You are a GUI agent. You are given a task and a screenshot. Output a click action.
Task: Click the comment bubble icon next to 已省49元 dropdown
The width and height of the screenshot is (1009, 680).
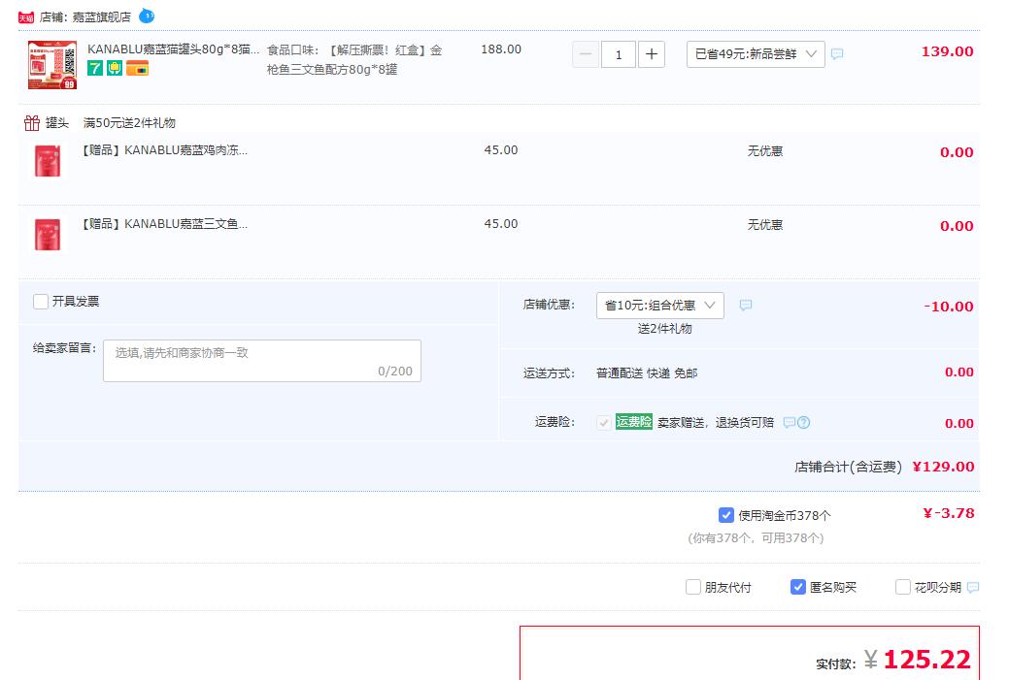837,54
